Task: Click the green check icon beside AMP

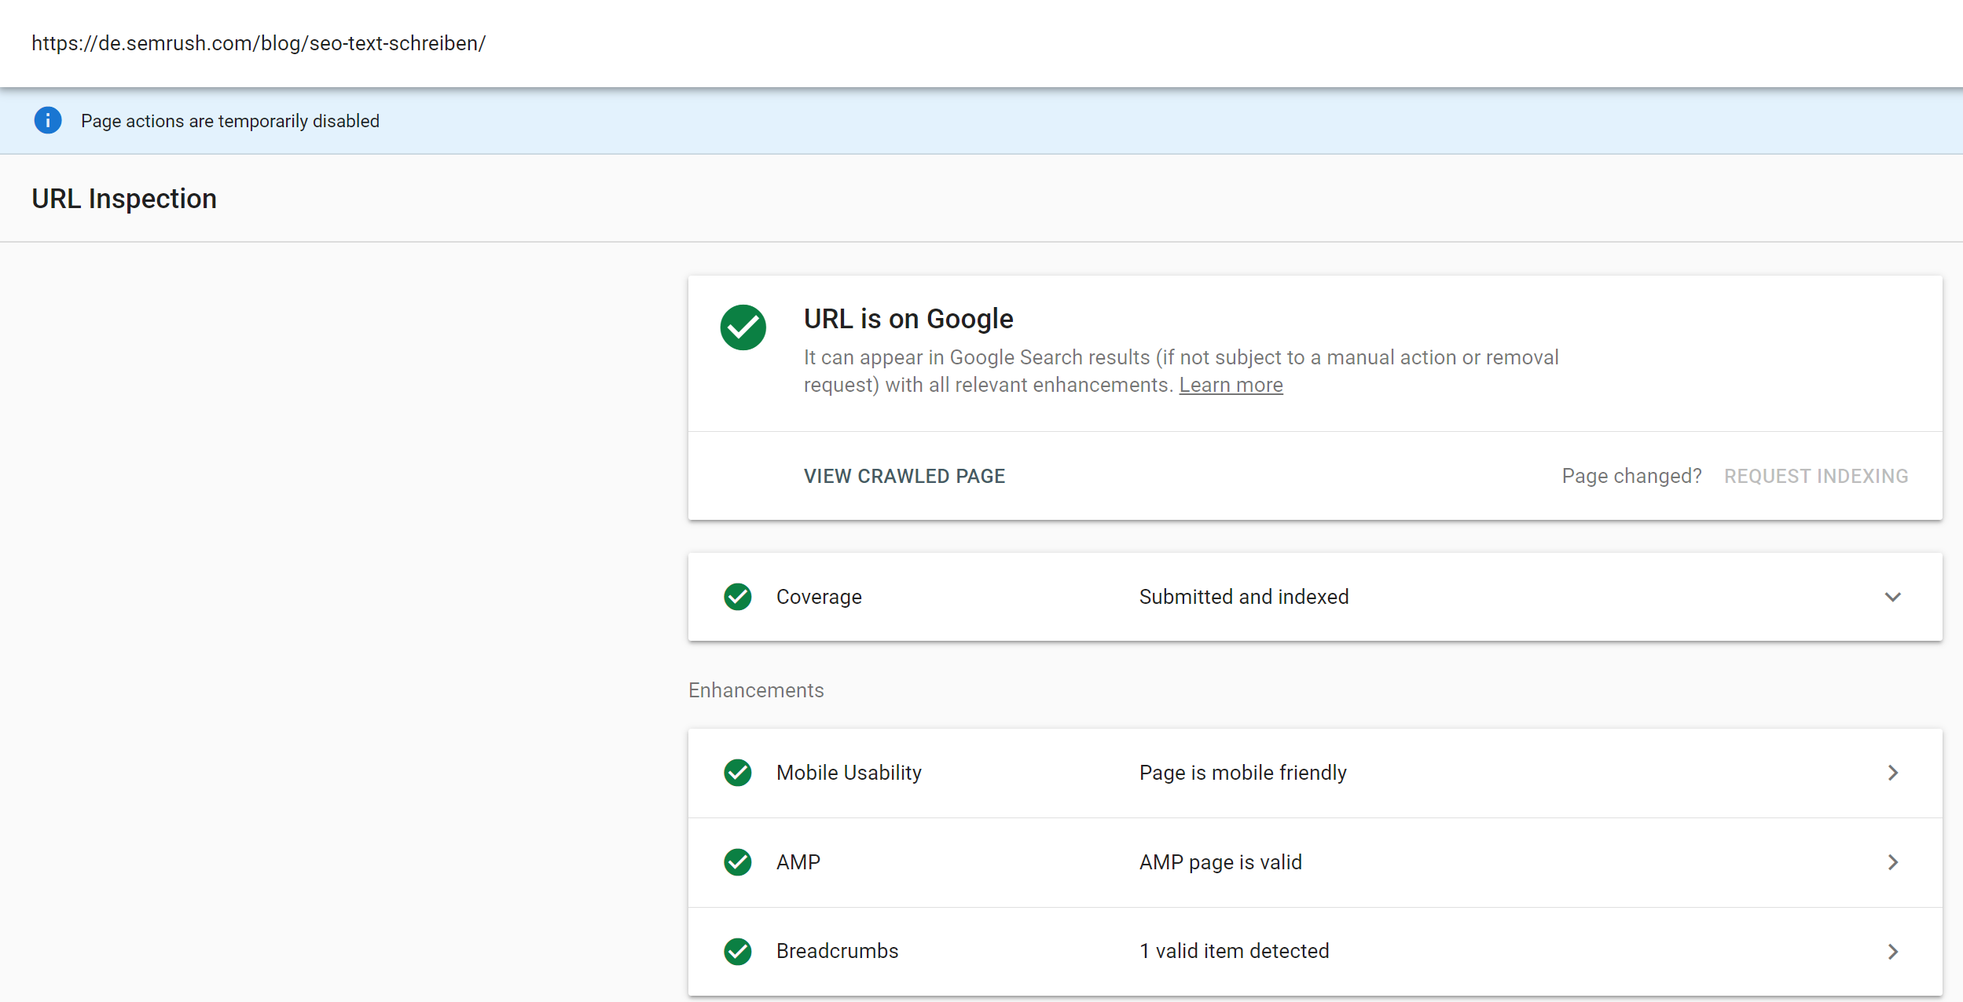Action: [x=737, y=862]
